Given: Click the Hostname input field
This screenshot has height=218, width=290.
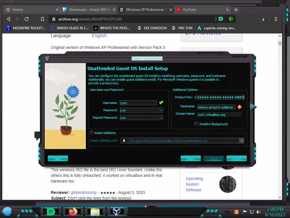Looking at the screenshot, I should (216, 107).
